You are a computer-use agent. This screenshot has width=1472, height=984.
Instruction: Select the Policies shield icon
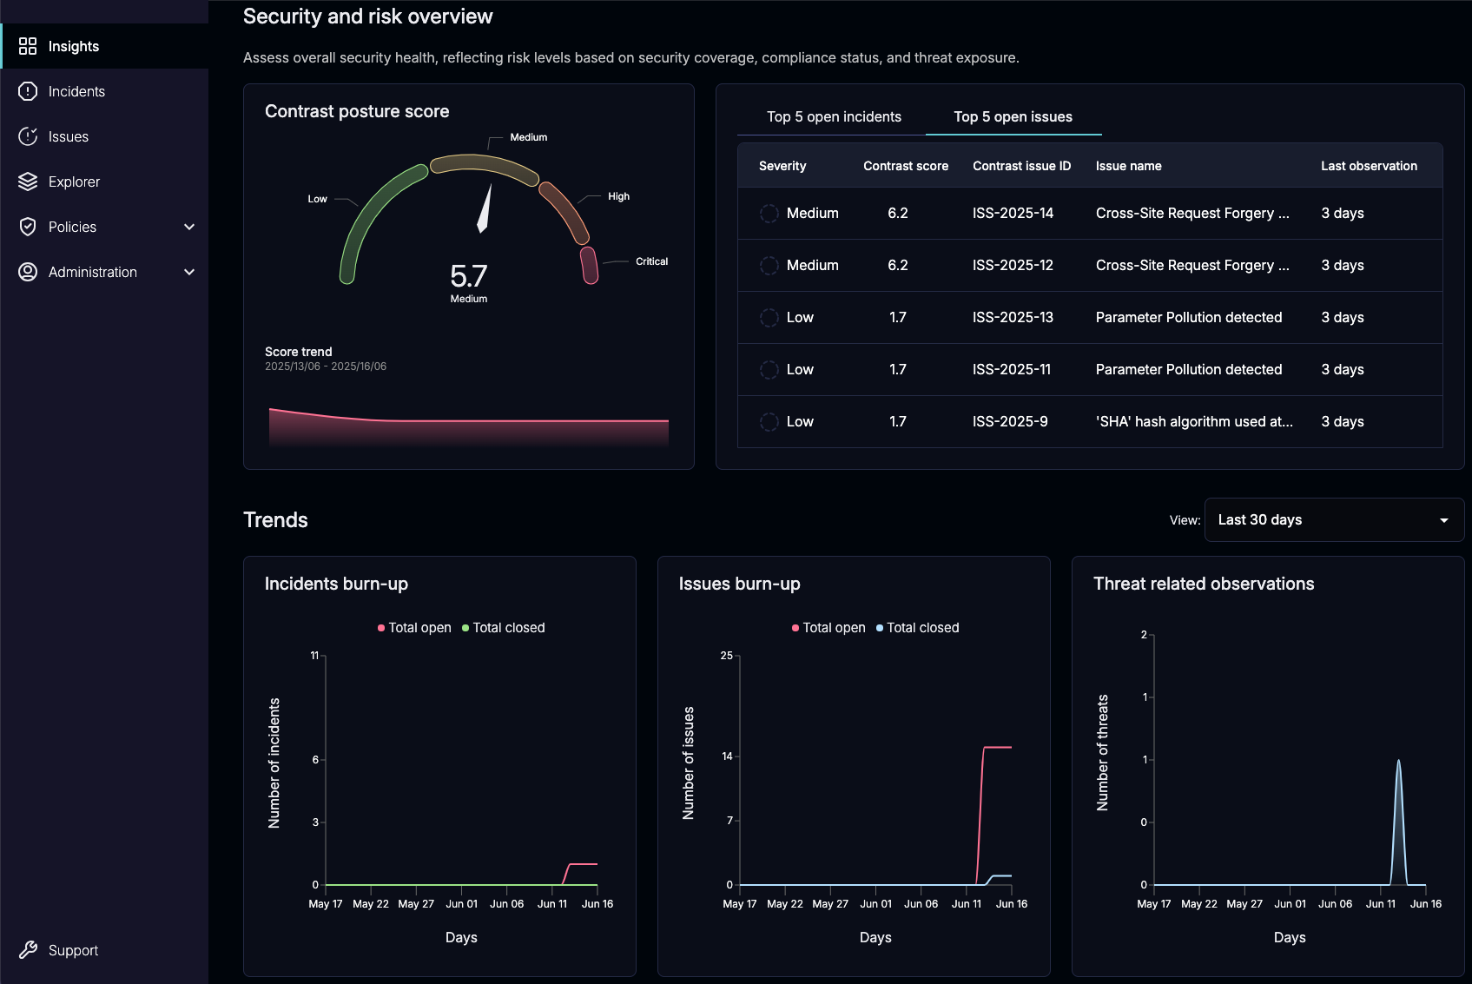pos(28,227)
